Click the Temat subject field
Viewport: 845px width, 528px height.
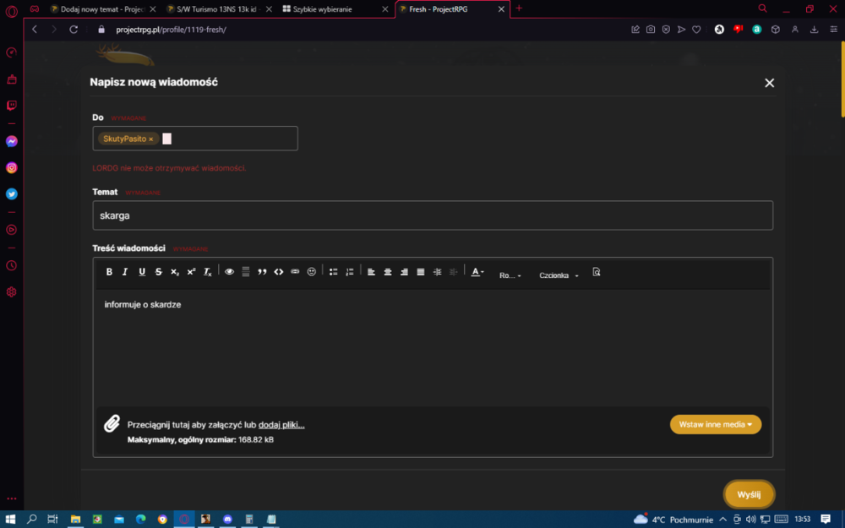point(433,215)
